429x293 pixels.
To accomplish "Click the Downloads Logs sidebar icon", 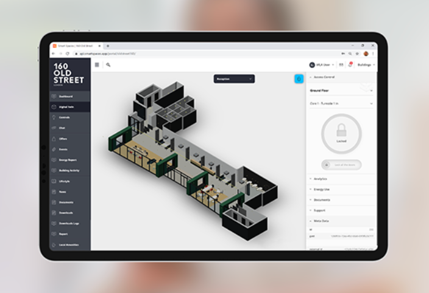I will [x=54, y=224].
